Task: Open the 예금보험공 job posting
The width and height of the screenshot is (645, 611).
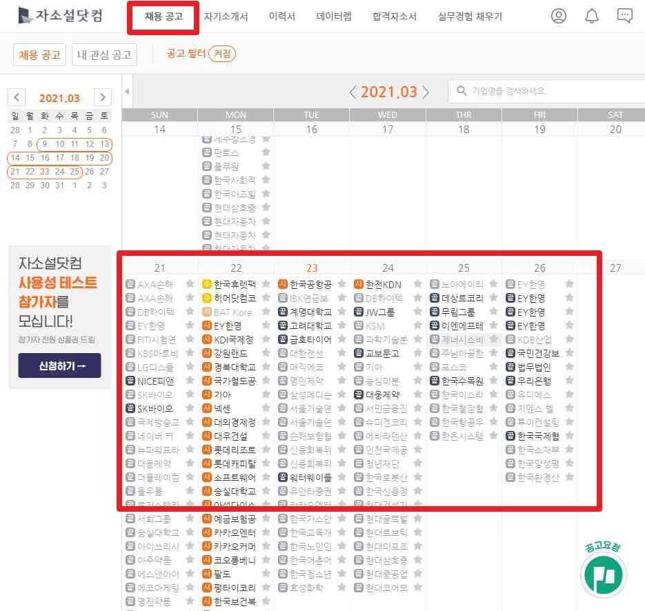Action: click(x=235, y=519)
